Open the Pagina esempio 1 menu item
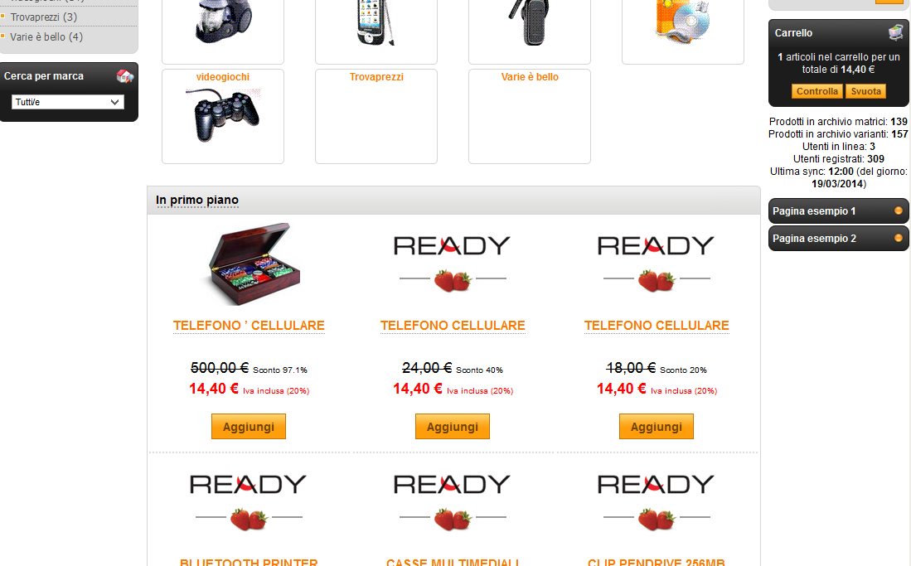 pyautogui.click(x=838, y=211)
